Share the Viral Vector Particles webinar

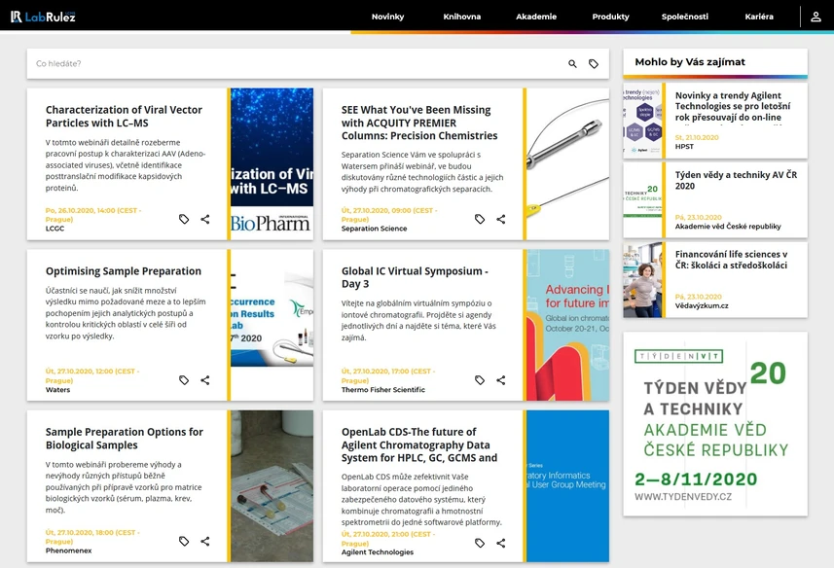[204, 219]
